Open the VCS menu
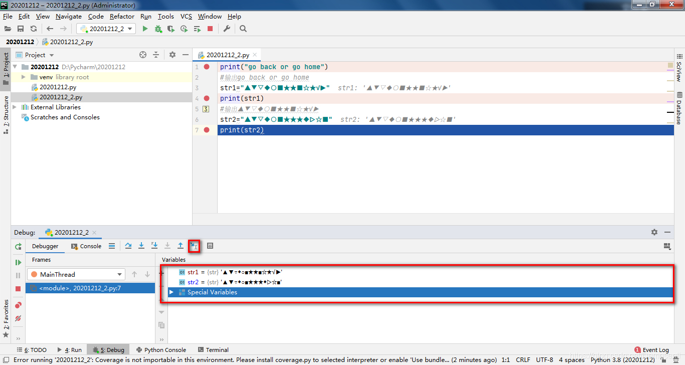Viewport: 685px width, 365px height. [x=186, y=16]
